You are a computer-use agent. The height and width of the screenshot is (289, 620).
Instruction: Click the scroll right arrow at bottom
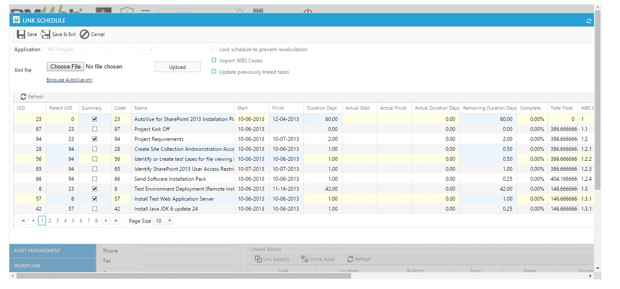[x=590, y=276]
